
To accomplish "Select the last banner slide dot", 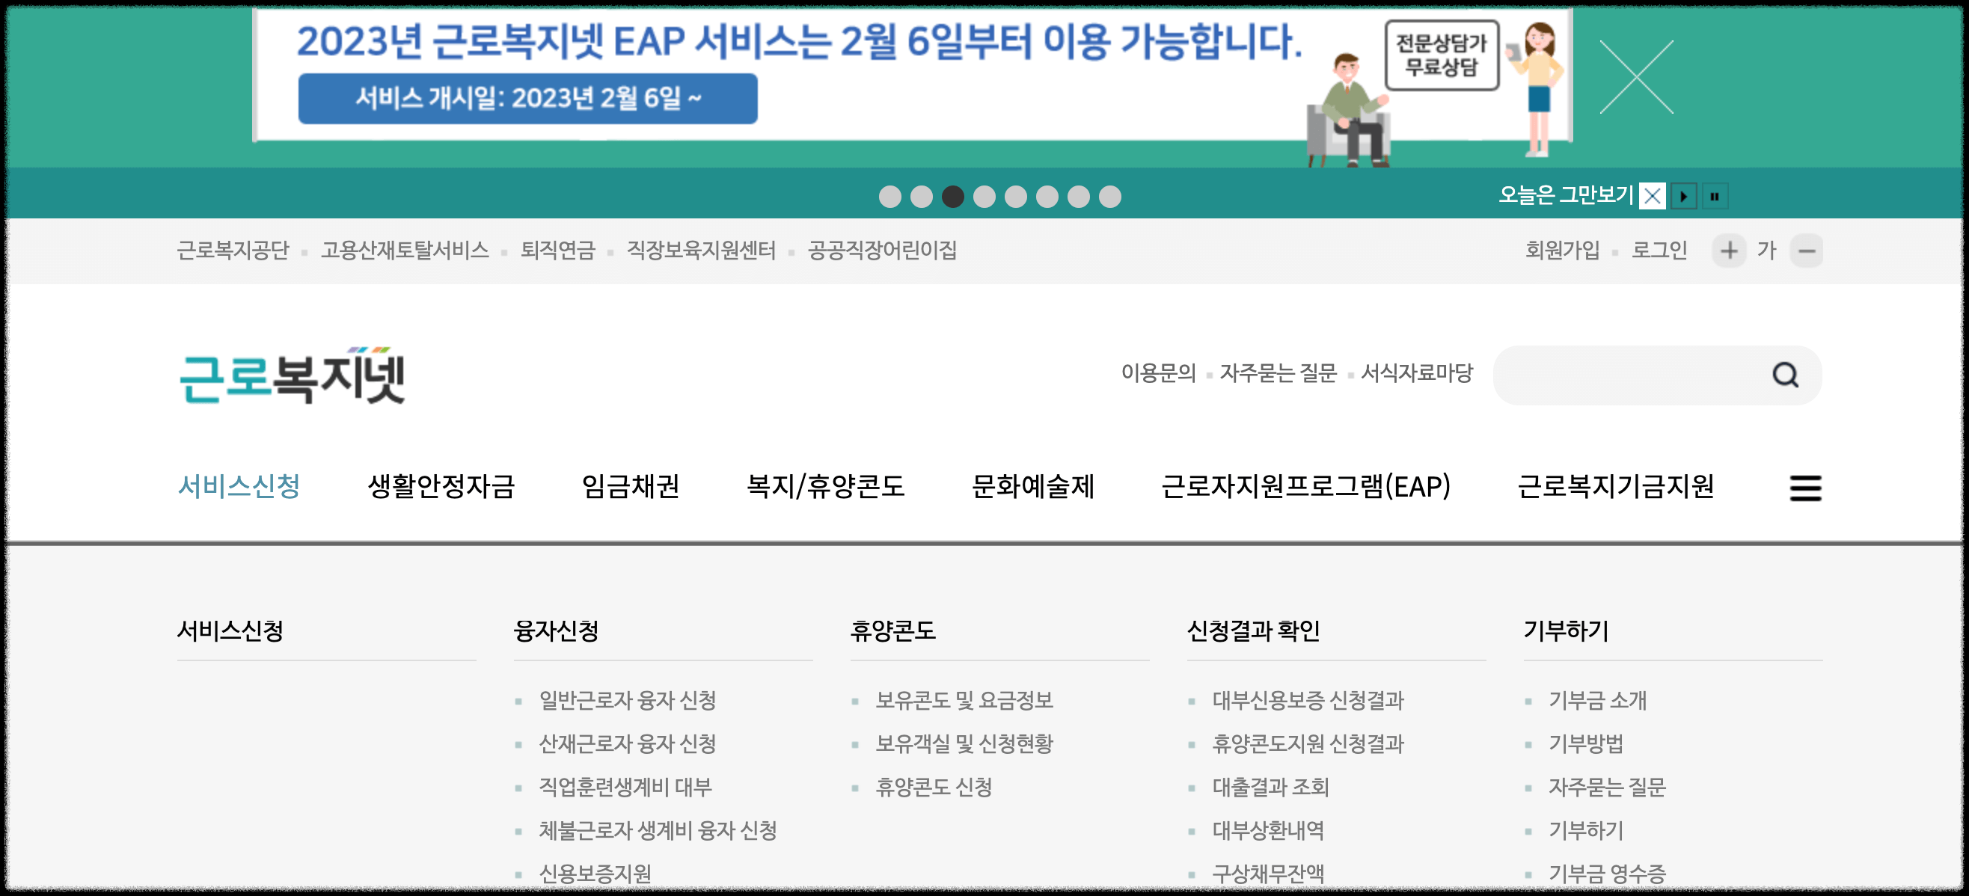I will (x=1110, y=197).
